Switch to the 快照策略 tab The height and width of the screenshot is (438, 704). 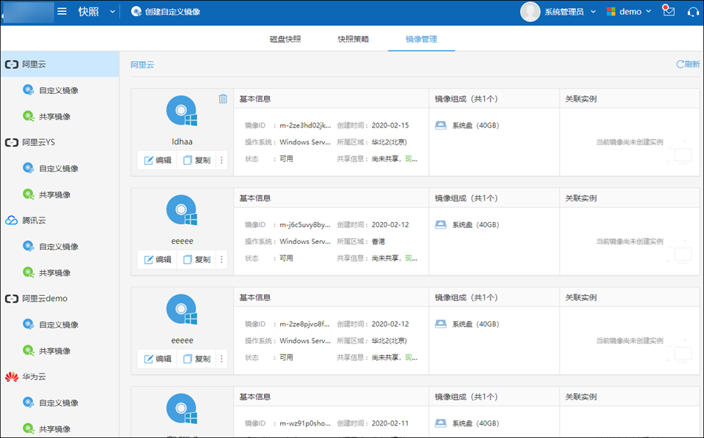click(353, 39)
